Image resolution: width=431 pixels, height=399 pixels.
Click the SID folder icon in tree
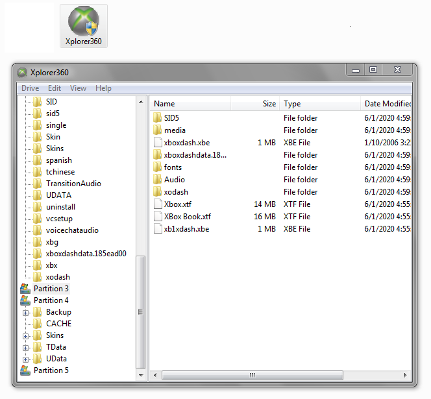coord(38,102)
